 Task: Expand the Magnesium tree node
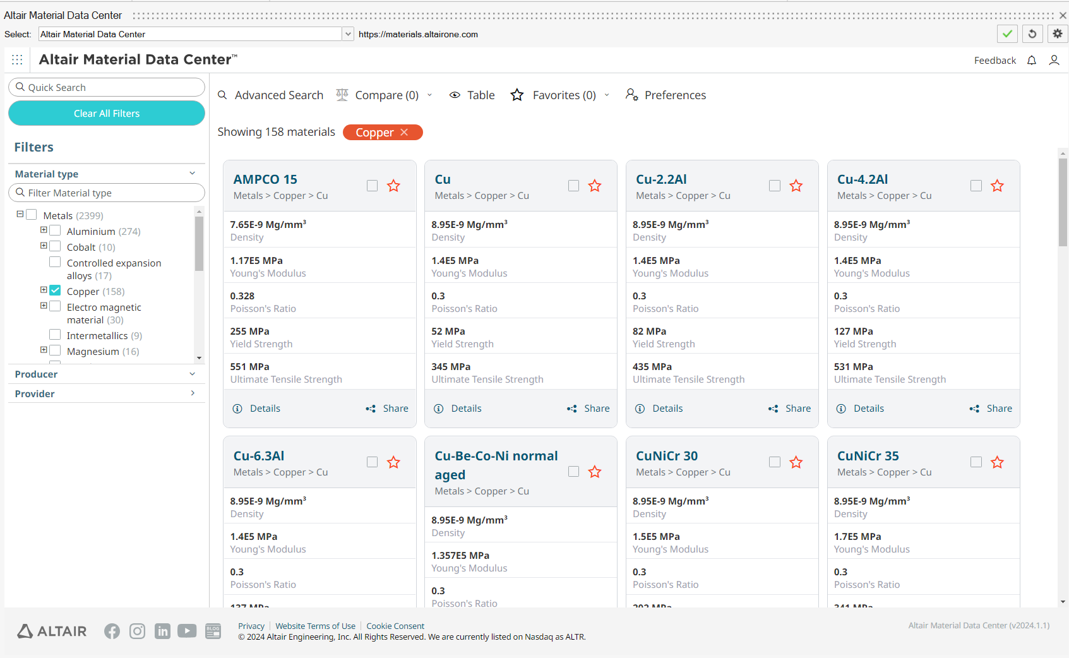(x=44, y=350)
